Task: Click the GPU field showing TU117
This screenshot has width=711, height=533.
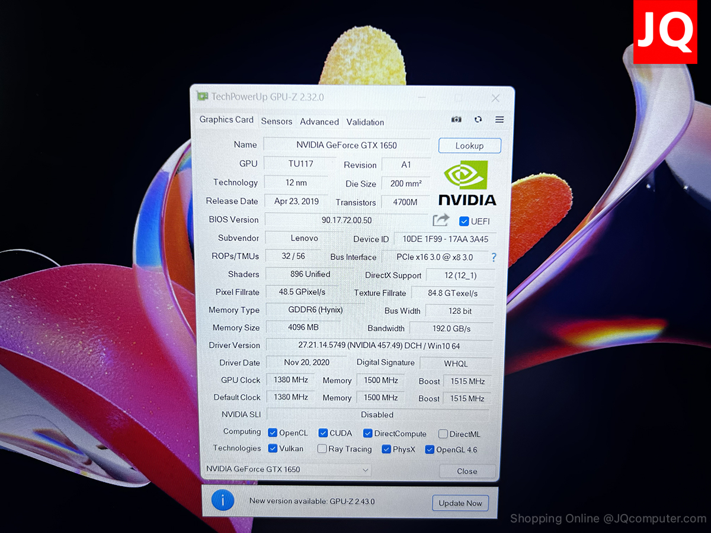Action: 300,163
